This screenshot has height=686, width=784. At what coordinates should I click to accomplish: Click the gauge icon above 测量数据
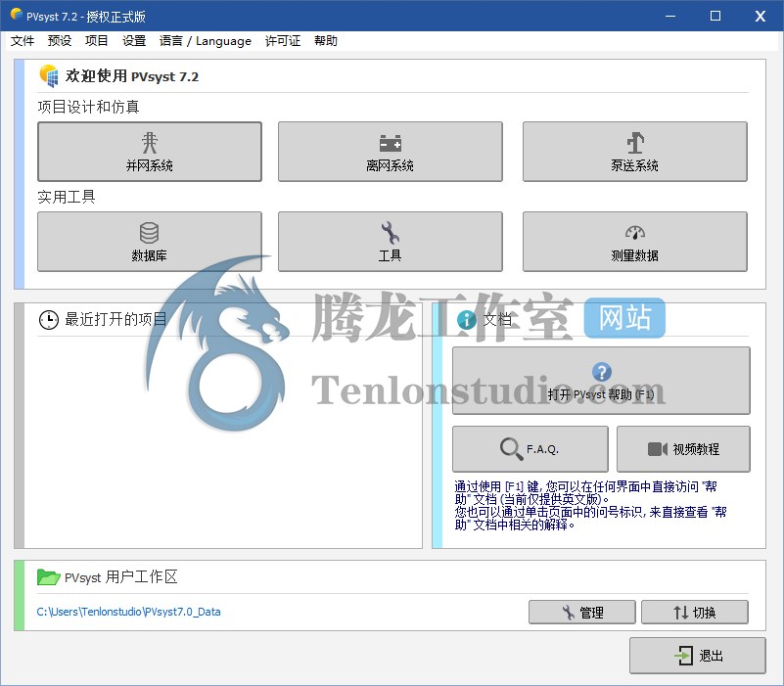tap(635, 232)
